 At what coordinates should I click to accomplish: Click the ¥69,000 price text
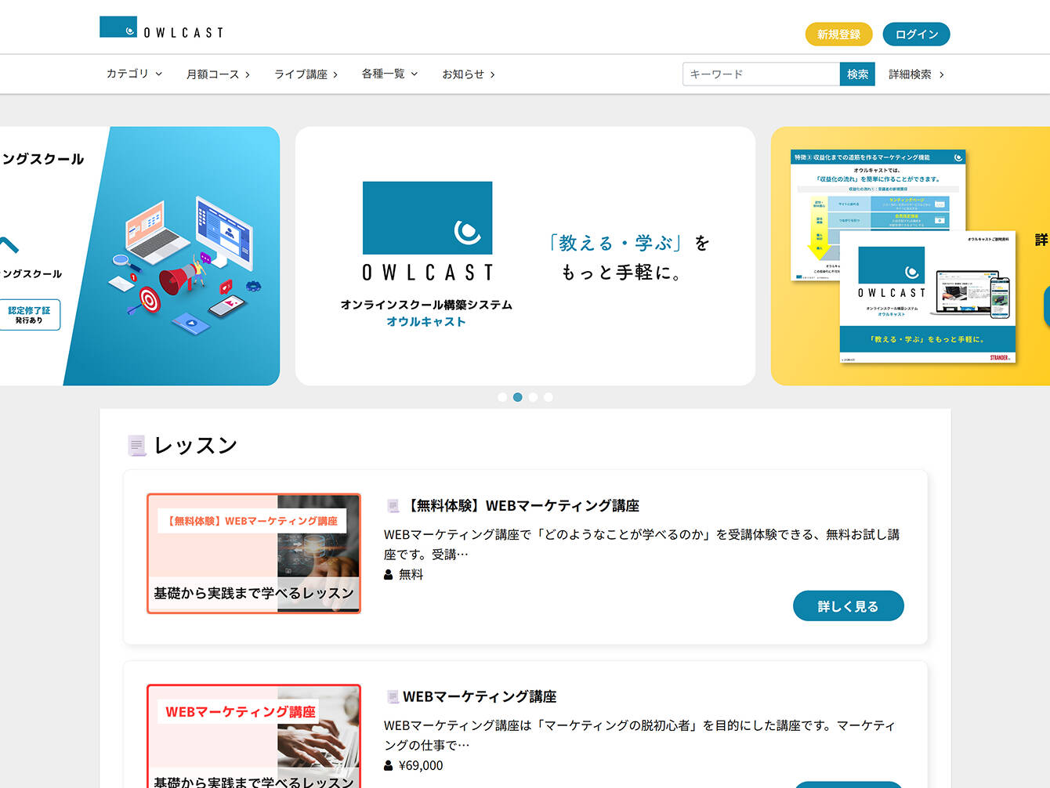pos(421,766)
